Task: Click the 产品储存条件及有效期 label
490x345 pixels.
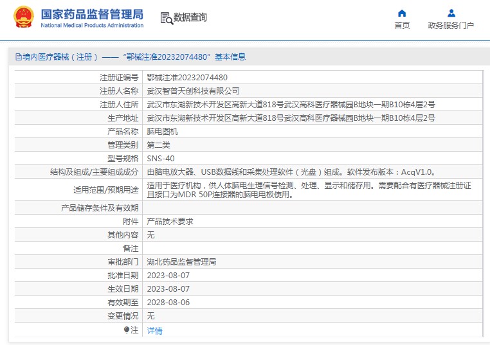Action: click(100, 208)
